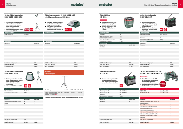Click the Brushless badge in the Combo-Set 2.5.2
Viewport: 183px width, 129px height.
[144, 76]
